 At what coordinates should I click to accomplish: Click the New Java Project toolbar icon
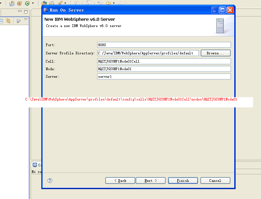tap(12, 3)
